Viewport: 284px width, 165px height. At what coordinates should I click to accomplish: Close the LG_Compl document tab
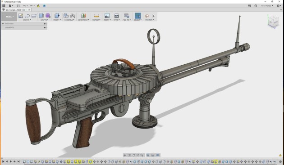click(x=29, y=10)
